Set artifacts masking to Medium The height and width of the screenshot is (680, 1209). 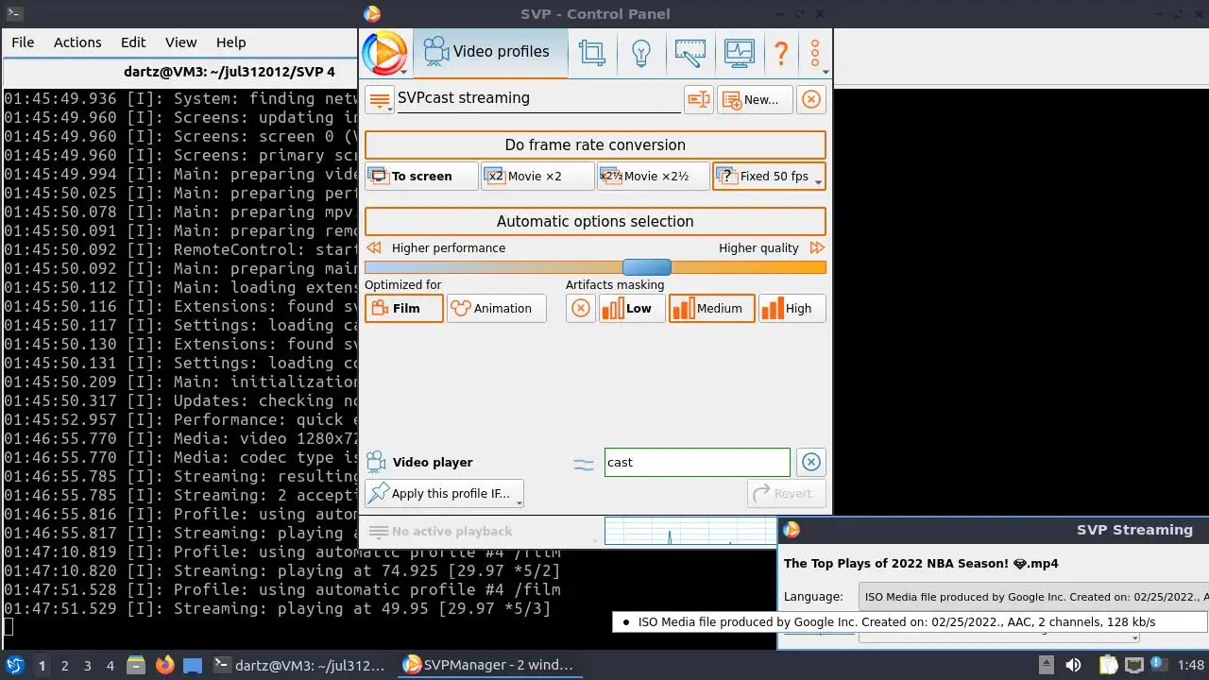[x=712, y=308]
